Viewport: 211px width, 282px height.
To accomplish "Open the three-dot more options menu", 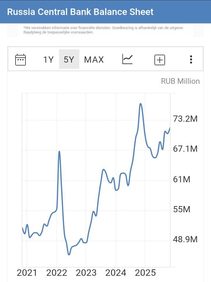I will 191,60.
